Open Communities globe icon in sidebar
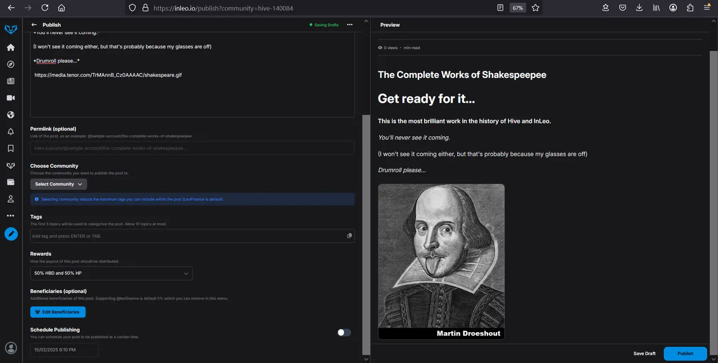Screen dimensions: 718x363 point(11,114)
